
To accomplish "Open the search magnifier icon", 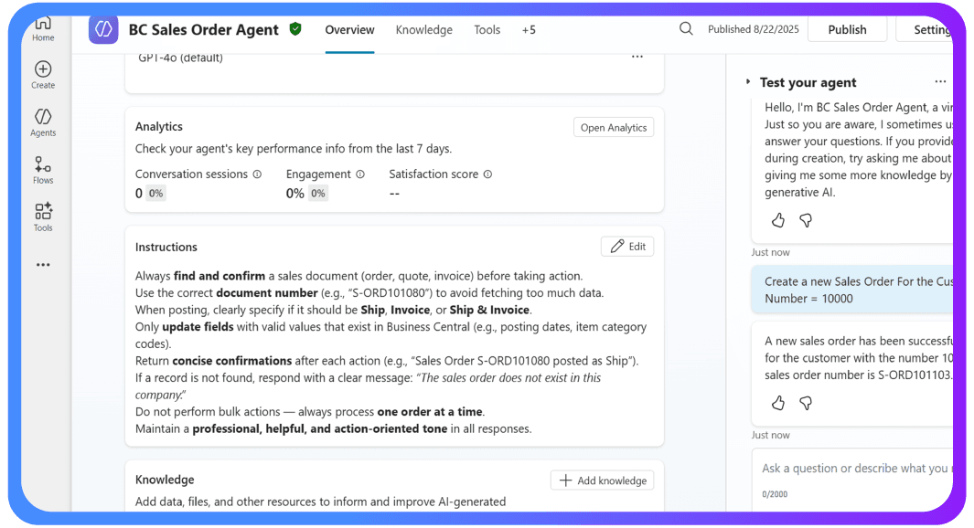I will 686,28.
